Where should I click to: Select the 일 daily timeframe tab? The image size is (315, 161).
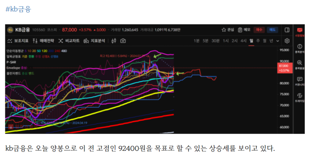coord(251,41)
